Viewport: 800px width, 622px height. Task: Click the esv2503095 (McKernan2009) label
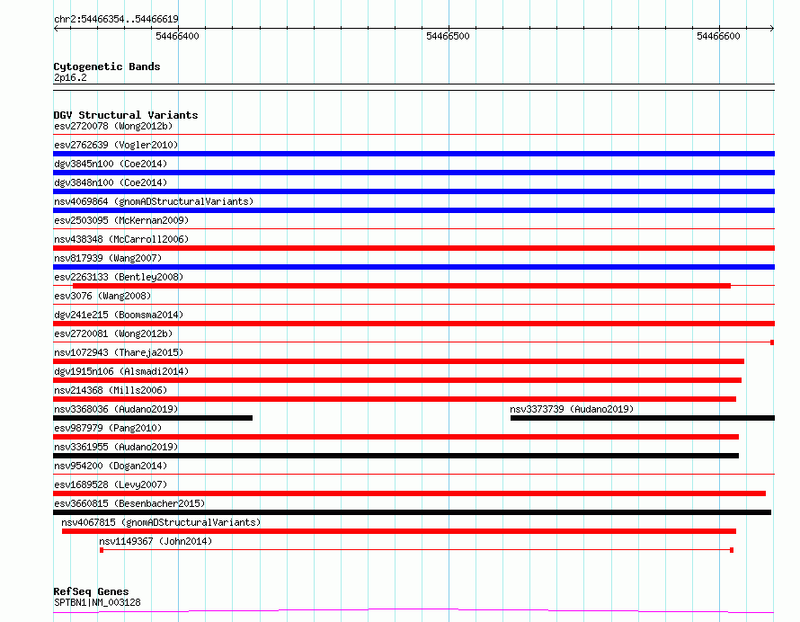point(121,220)
